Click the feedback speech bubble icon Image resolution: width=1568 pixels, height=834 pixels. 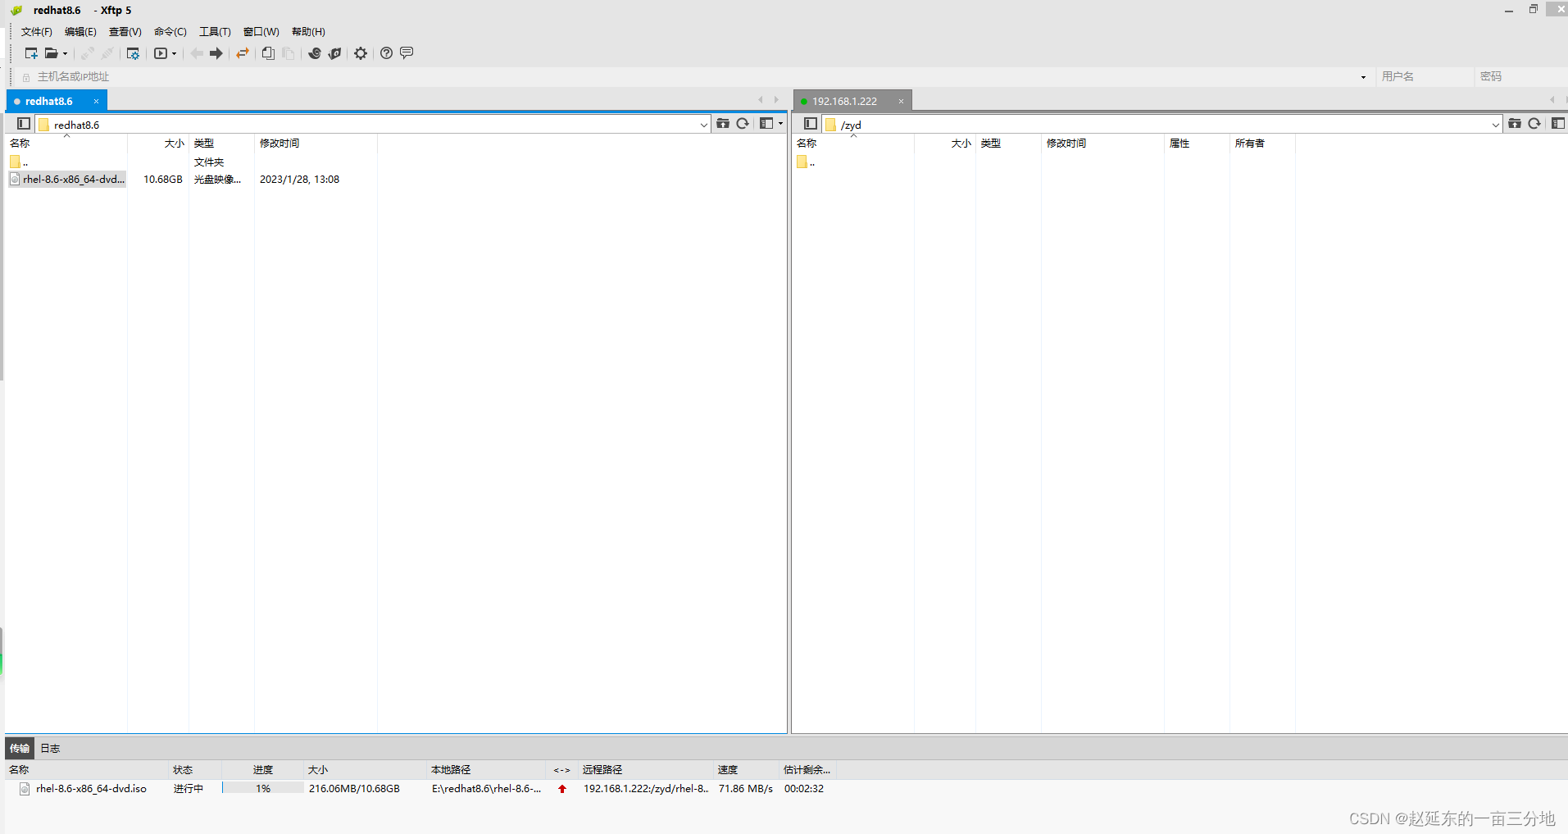point(407,53)
